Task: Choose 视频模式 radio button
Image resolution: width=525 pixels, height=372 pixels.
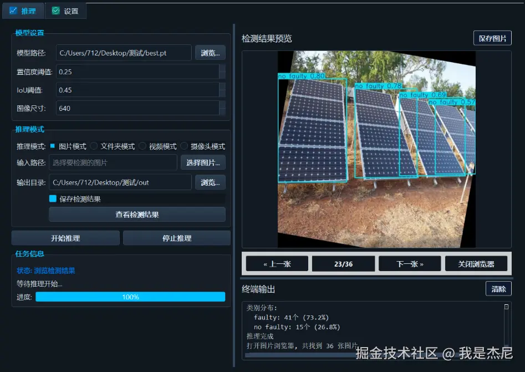Action: (x=142, y=146)
